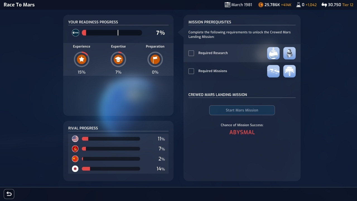357x201 pixels.
Task: Click the planet orbiter research icon
Action: [x=273, y=53]
